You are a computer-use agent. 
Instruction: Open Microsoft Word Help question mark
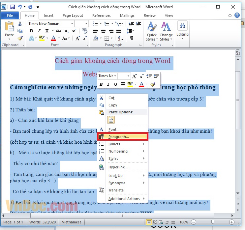pos(237,15)
